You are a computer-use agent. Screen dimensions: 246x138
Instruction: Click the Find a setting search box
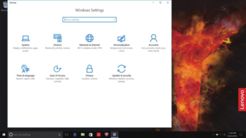click(x=89, y=20)
